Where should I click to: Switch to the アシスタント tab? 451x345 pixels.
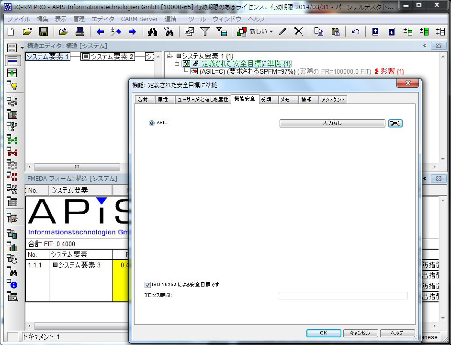pos(333,100)
